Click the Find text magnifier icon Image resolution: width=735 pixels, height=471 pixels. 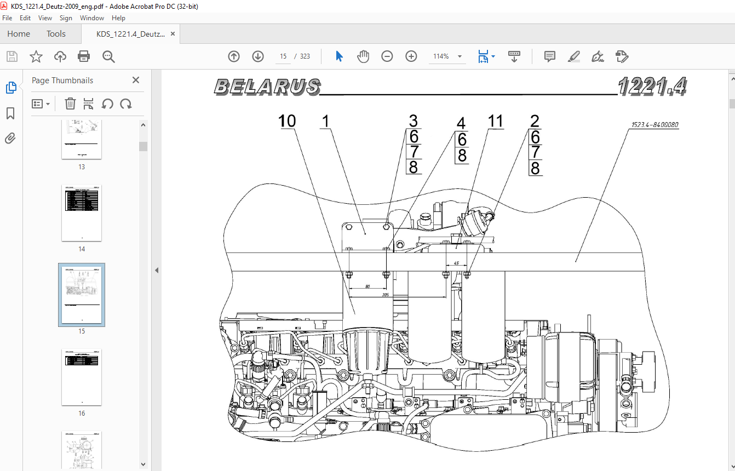point(108,56)
